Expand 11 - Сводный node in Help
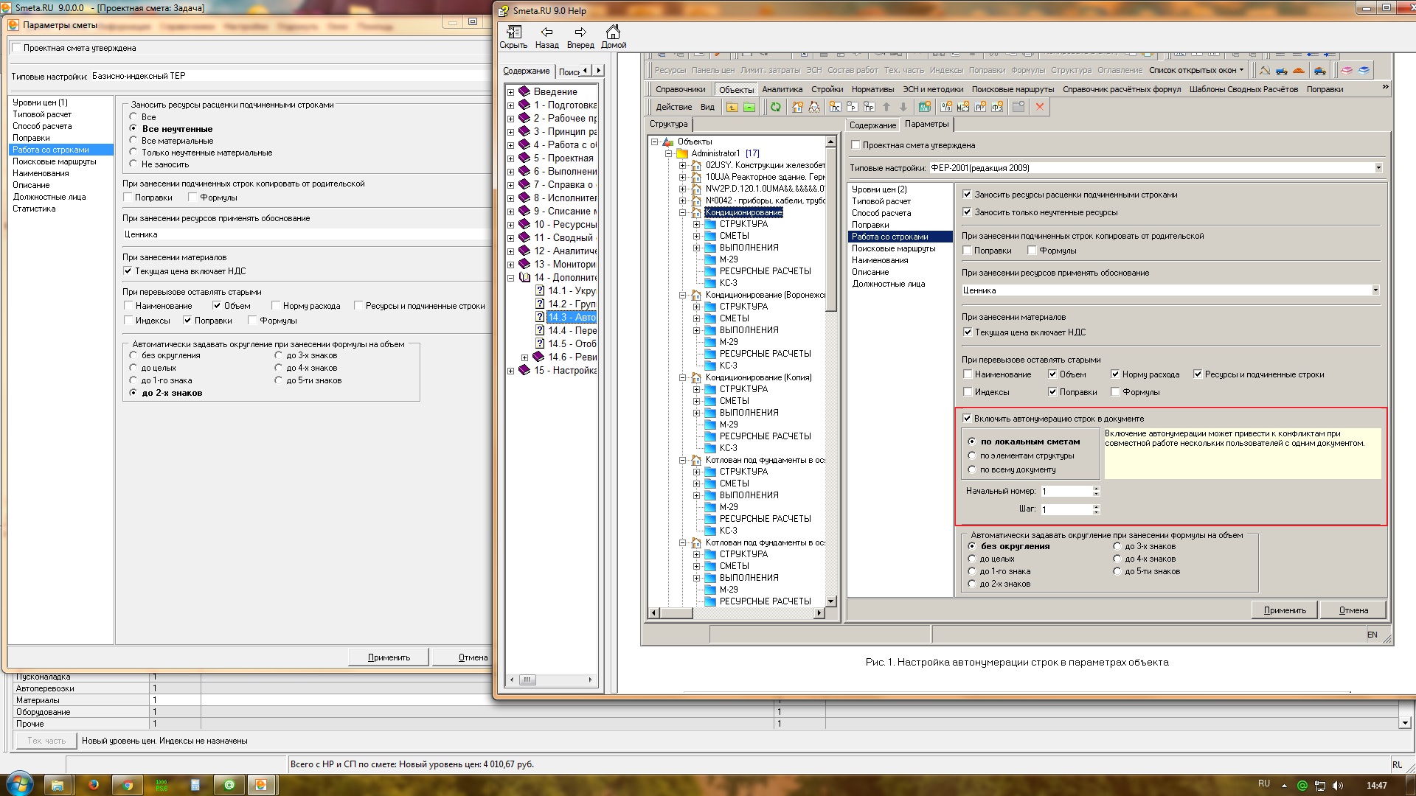1416x796 pixels. pyautogui.click(x=510, y=238)
